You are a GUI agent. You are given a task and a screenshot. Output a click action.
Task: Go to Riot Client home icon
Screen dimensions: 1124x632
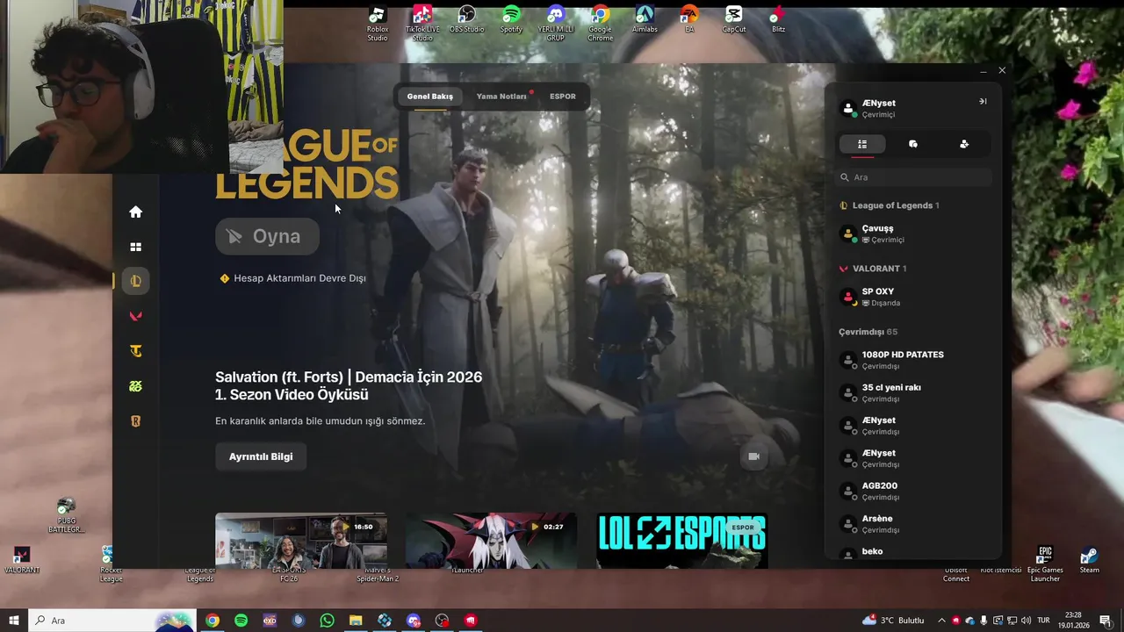(x=135, y=212)
